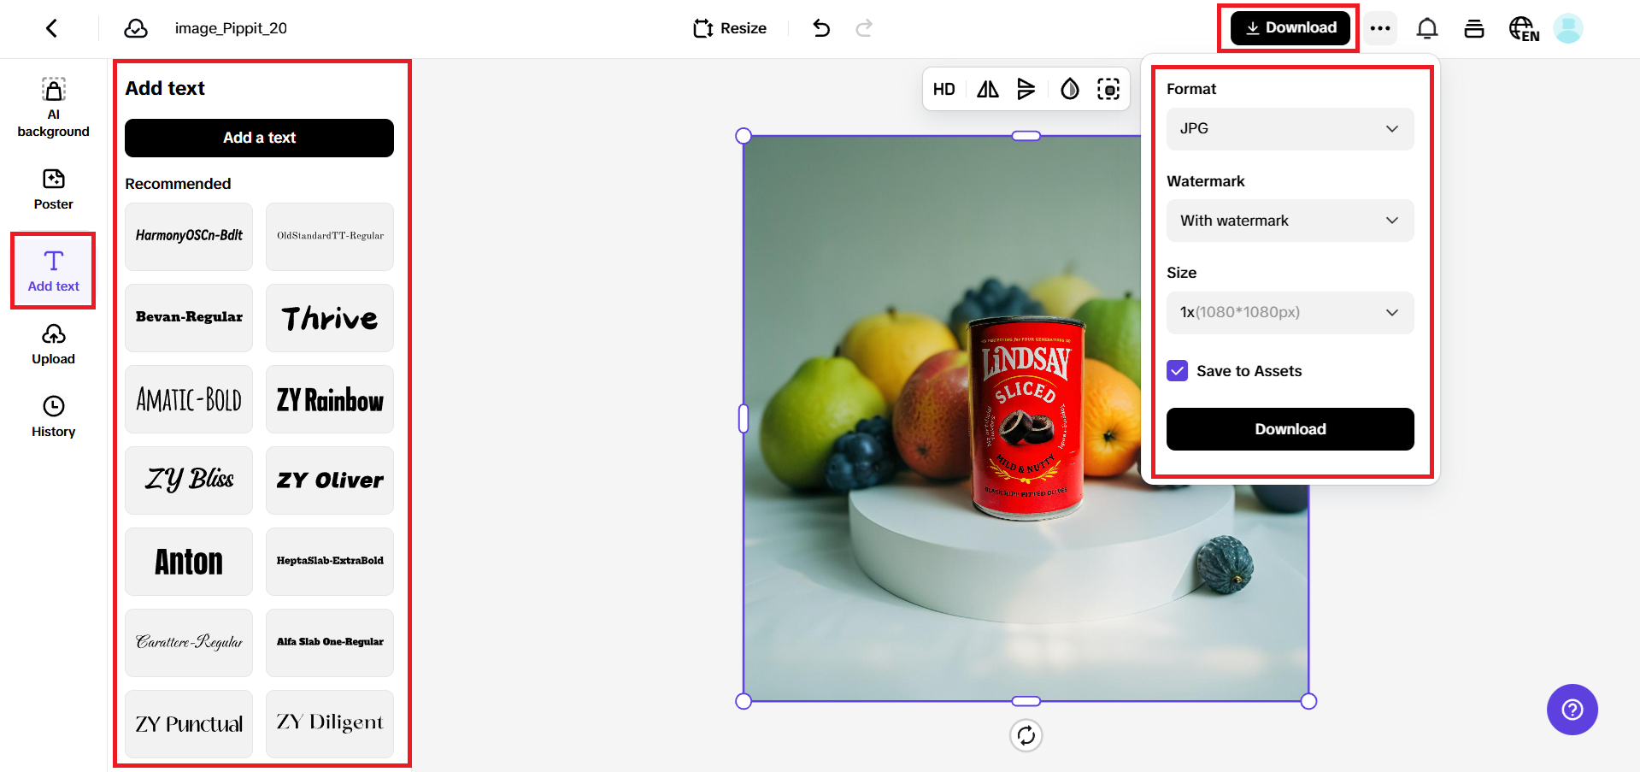Uncheck Save to Assets checkbox
This screenshot has height=772, width=1640.
click(1178, 371)
